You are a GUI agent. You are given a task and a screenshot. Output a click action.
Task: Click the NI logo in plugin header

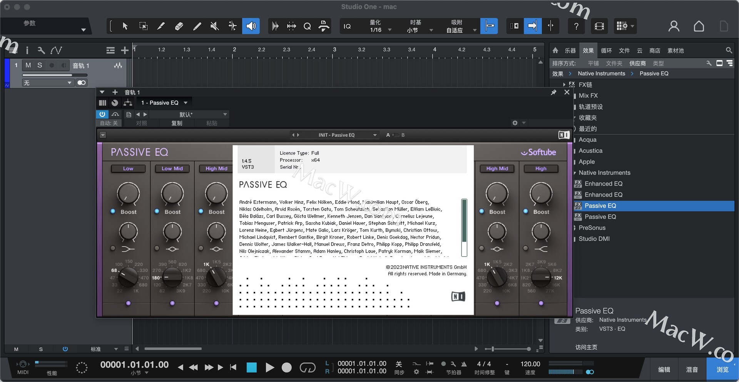coord(563,135)
